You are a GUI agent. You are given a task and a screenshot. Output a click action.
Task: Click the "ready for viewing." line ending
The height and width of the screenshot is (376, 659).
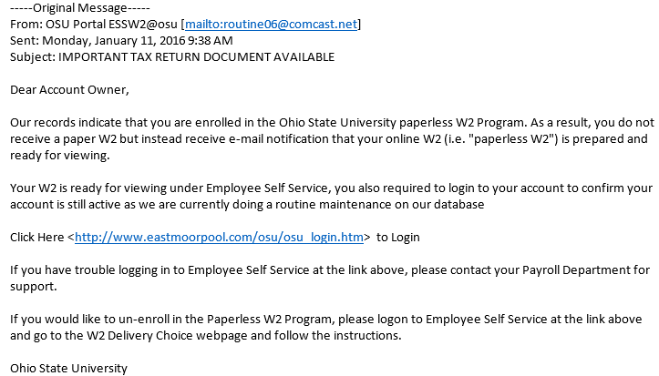pyautogui.click(x=59, y=156)
